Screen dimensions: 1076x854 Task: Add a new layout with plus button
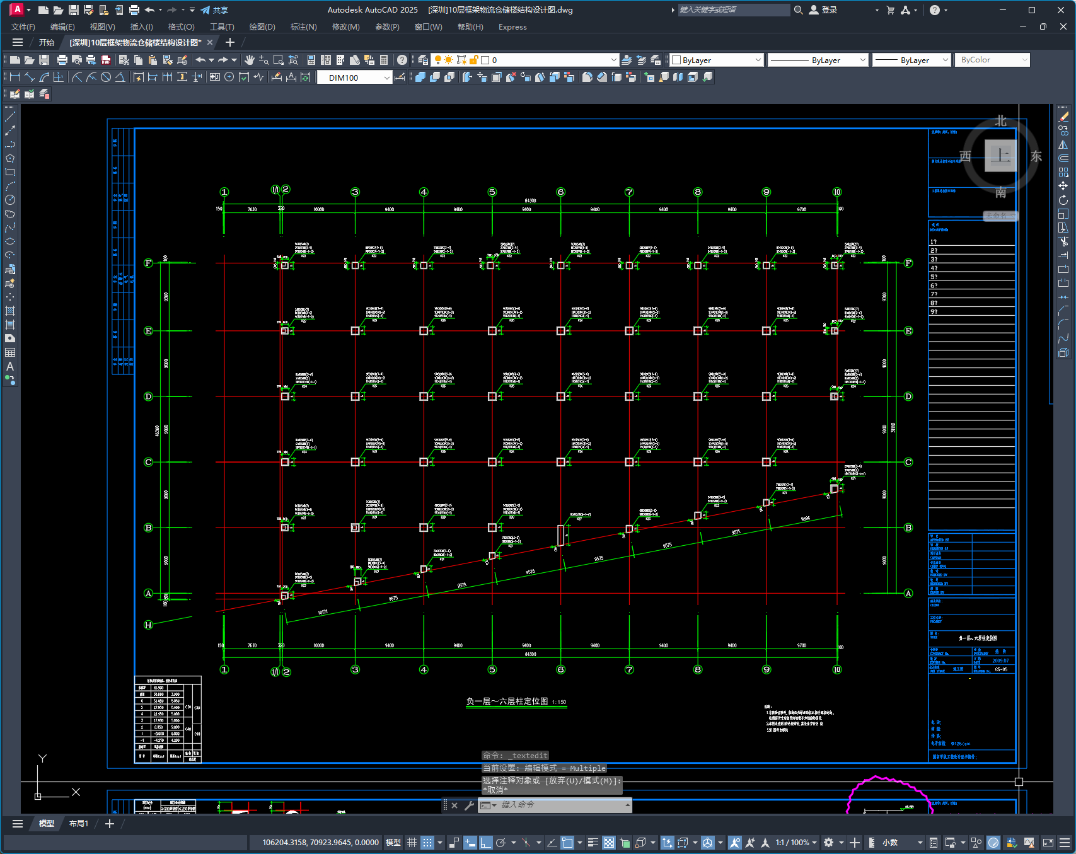(x=110, y=824)
